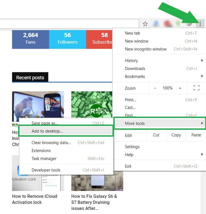Click the Chrome three-dot menu button
This screenshot has width=206, height=214.
pos(200,24)
